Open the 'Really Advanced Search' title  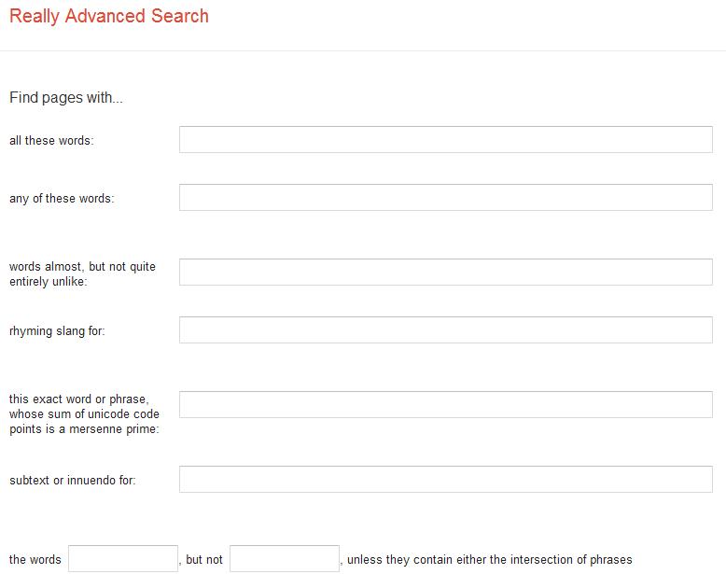(x=109, y=16)
